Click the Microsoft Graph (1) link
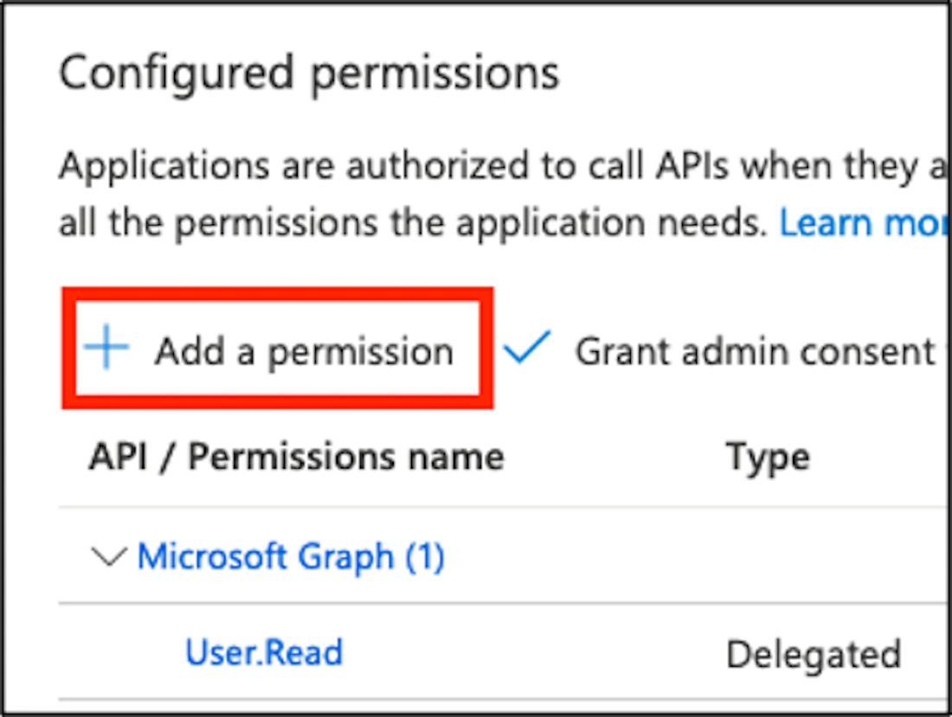The image size is (952, 717). click(x=294, y=556)
